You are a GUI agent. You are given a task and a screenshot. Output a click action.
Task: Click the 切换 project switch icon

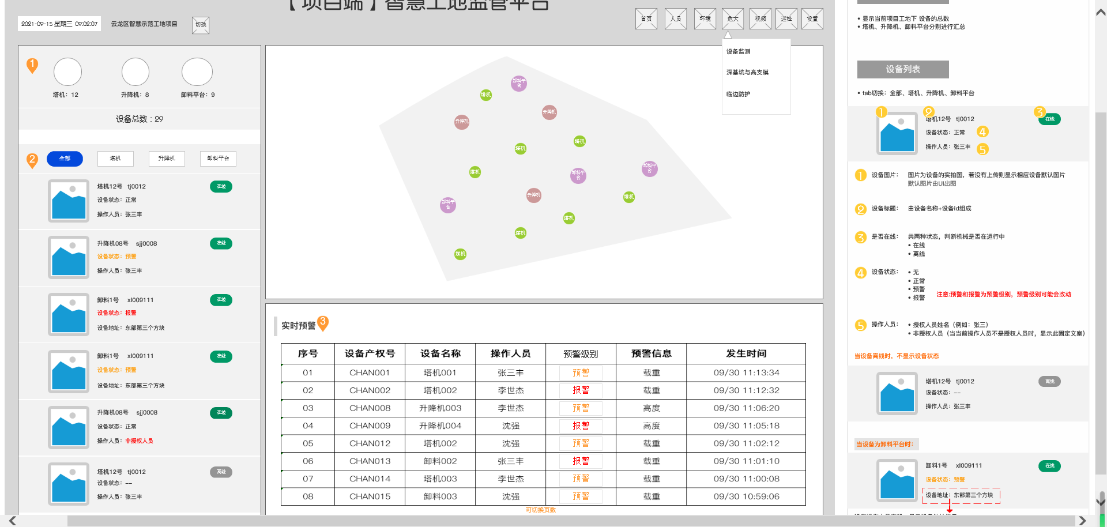(x=201, y=25)
